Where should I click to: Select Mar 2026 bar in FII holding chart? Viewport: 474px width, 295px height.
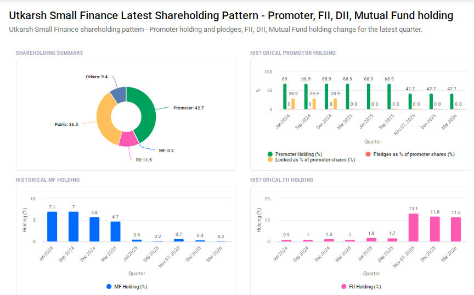pos(456,229)
